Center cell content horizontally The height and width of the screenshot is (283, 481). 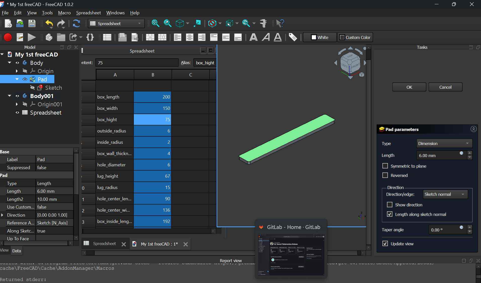[190, 37]
